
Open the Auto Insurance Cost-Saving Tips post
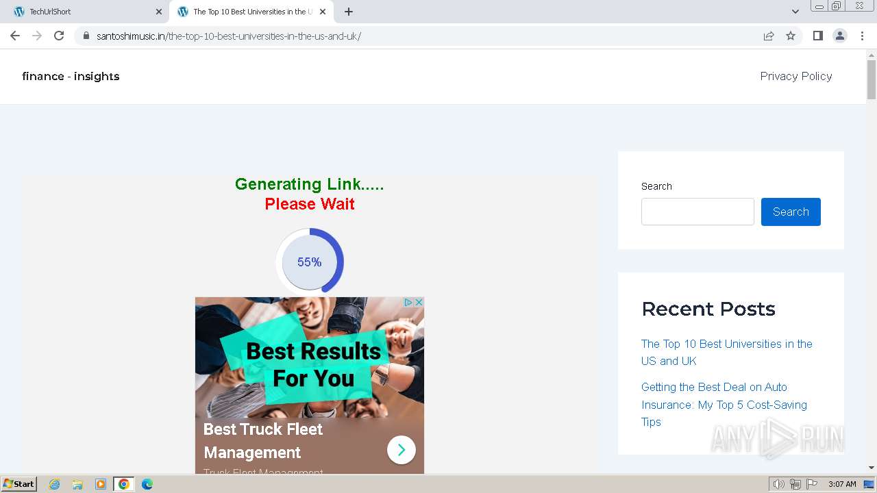pyautogui.click(x=724, y=404)
